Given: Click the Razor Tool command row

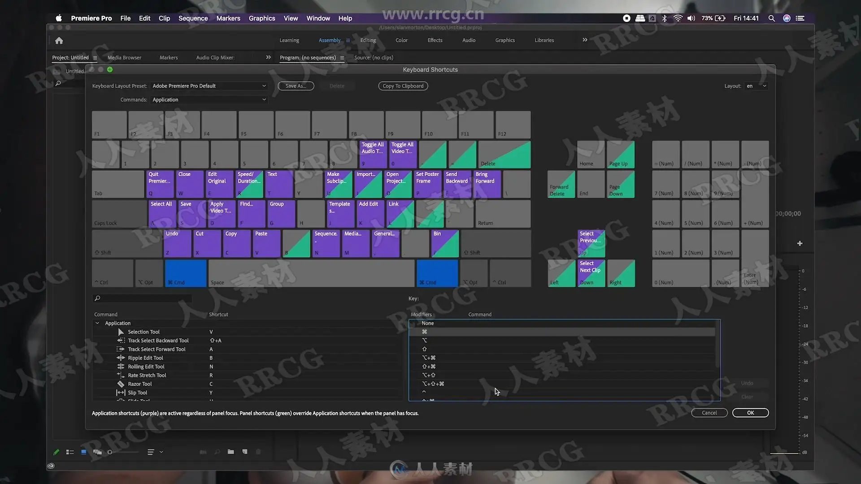Looking at the screenshot, I should pyautogui.click(x=140, y=384).
